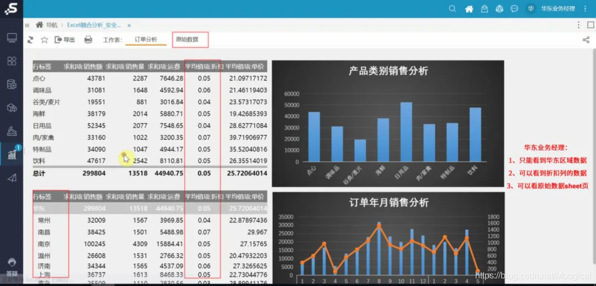Viewport: 596px width, 286px height.
Task: Click the 求和项:销售额 header in top table
Action: tap(83, 67)
